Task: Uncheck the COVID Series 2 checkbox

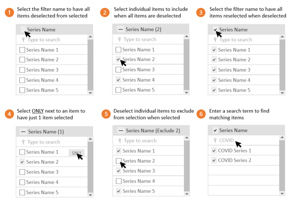Action: [214, 161]
